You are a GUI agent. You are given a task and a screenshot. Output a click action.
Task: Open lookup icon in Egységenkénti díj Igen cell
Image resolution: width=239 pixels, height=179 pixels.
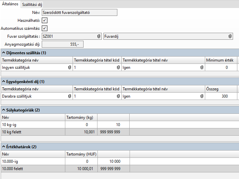(x=202, y=96)
